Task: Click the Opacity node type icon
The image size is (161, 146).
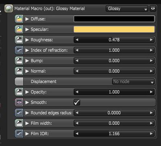Action: (19, 92)
